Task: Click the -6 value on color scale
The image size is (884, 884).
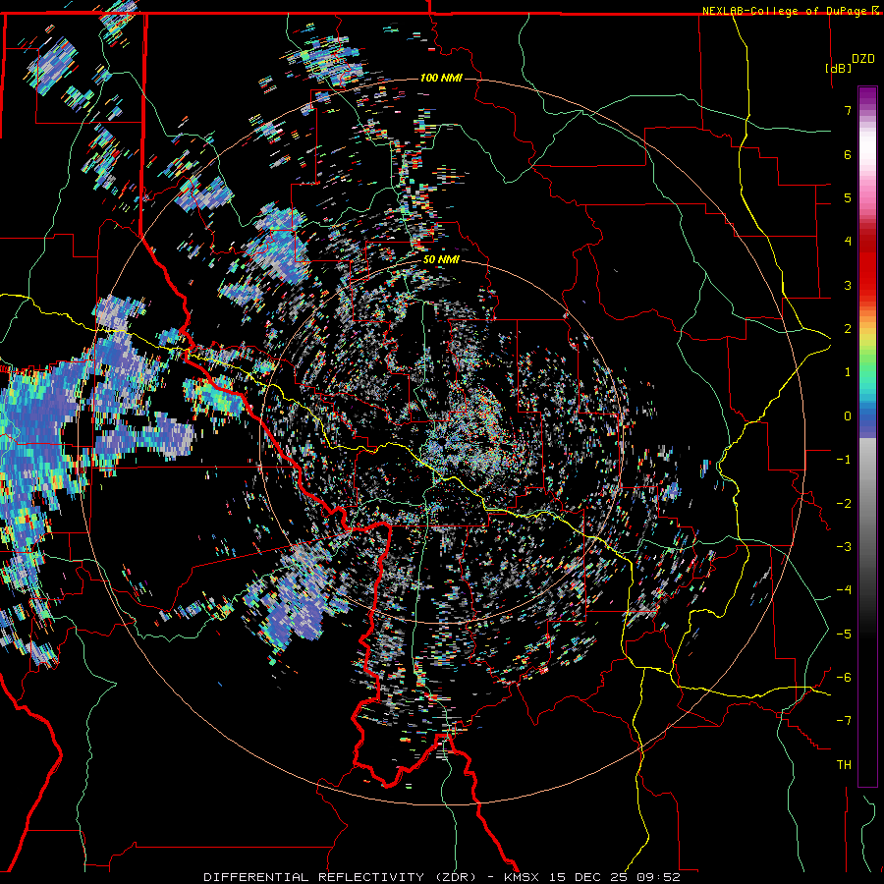Action: [844, 678]
